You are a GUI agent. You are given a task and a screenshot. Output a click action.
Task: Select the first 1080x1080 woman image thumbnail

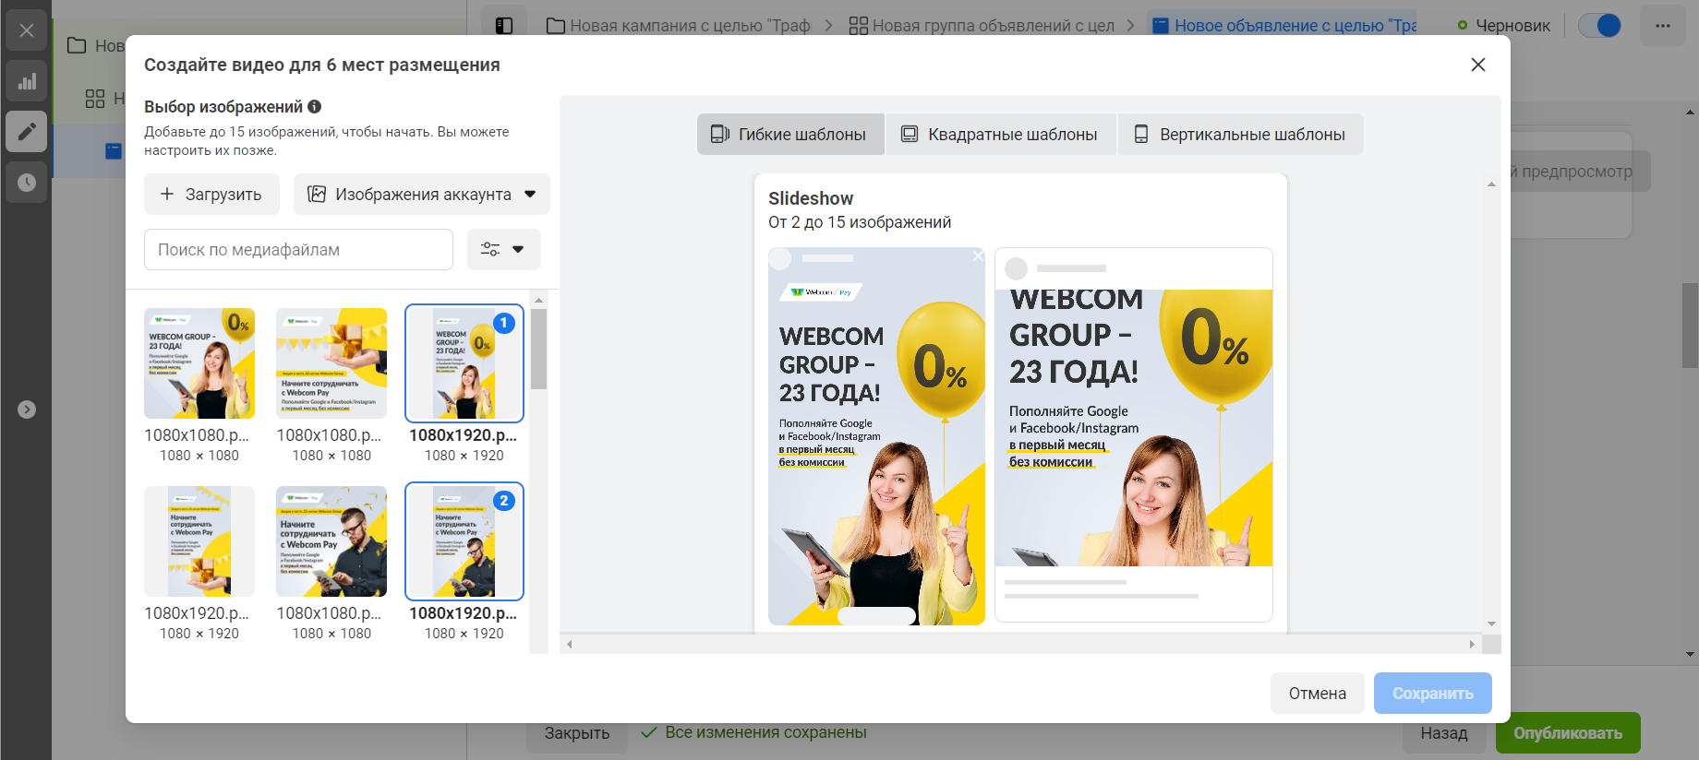point(199,363)
